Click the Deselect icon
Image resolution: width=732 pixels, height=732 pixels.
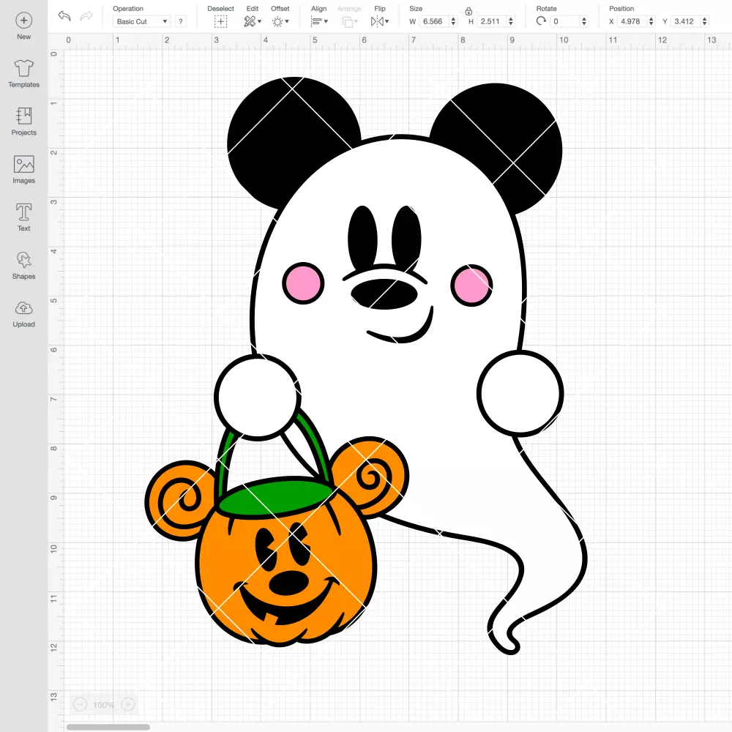(x=220, y=21)
